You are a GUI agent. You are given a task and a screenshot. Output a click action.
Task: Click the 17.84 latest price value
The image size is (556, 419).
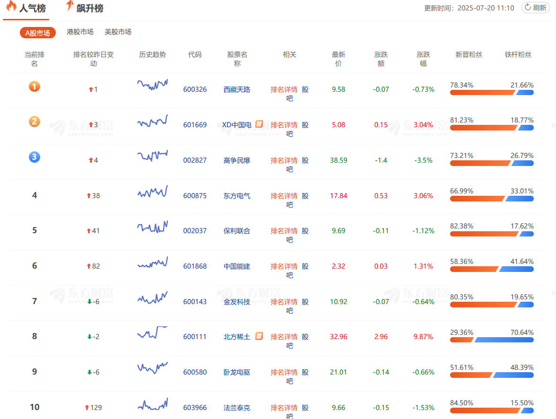(x=339, y=196)
